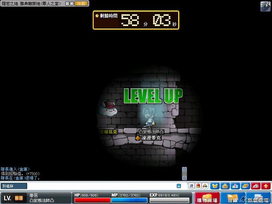Collapse the minimap with the minus button
272x204 pixels.
click(x=67, y=3)
